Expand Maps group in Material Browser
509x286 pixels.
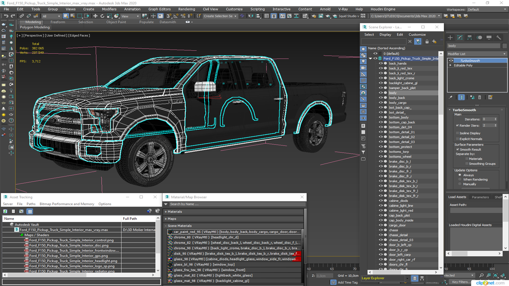166,219
